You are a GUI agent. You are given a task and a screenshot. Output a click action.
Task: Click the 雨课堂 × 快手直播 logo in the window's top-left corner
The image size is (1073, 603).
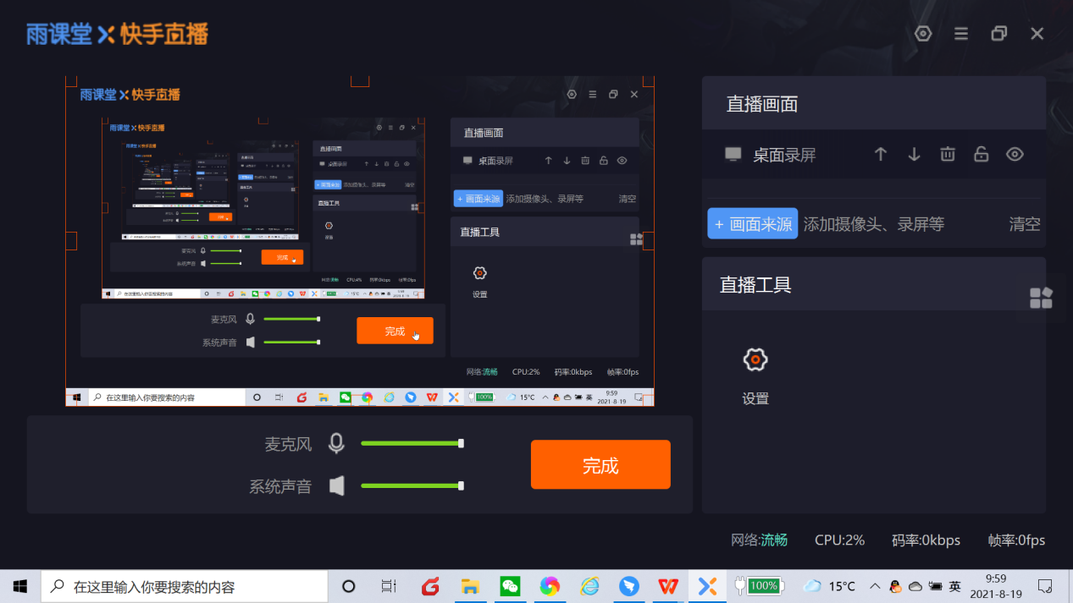[117, 34]
